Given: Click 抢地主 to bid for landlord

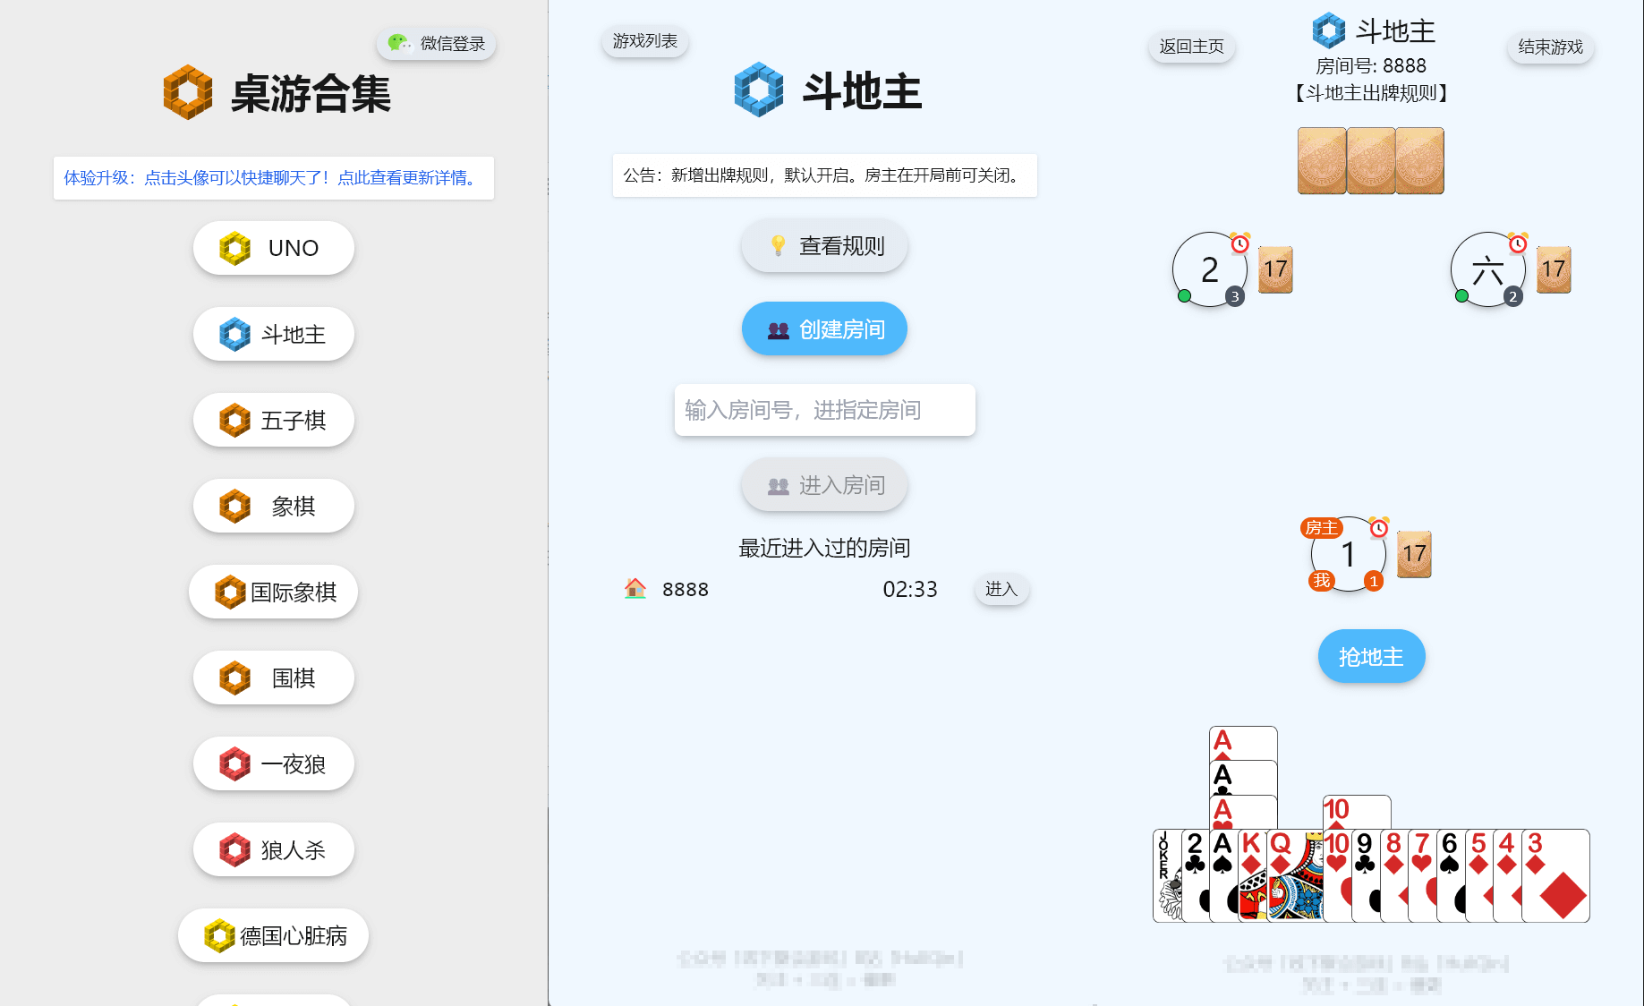Looking at the screenshot, I should (x=1371, y=656).
